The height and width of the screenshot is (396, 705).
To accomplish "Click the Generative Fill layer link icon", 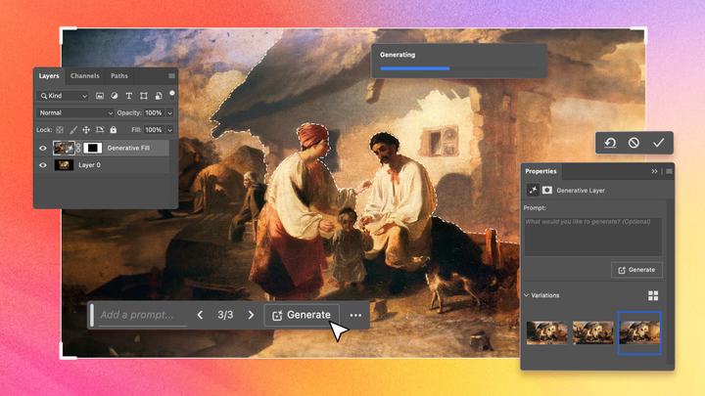I will 78,148.
